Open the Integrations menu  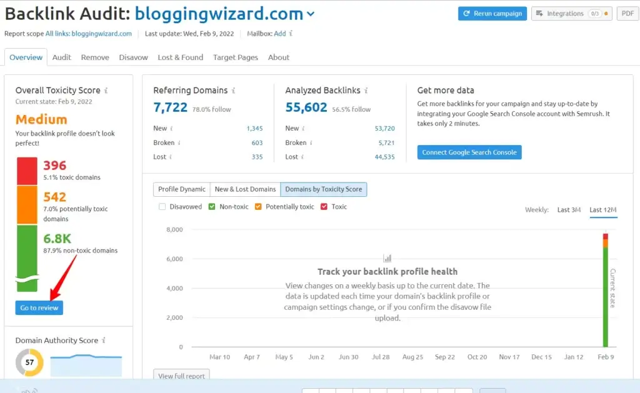pos(571,14)
